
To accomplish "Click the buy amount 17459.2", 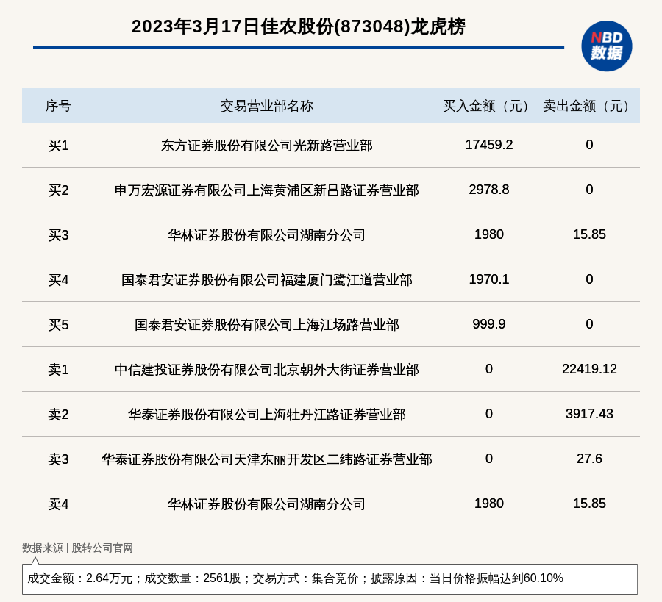I will click(489, 145).
